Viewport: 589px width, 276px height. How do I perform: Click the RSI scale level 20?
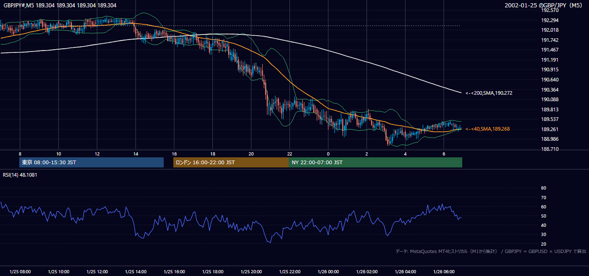pos(543,244)
